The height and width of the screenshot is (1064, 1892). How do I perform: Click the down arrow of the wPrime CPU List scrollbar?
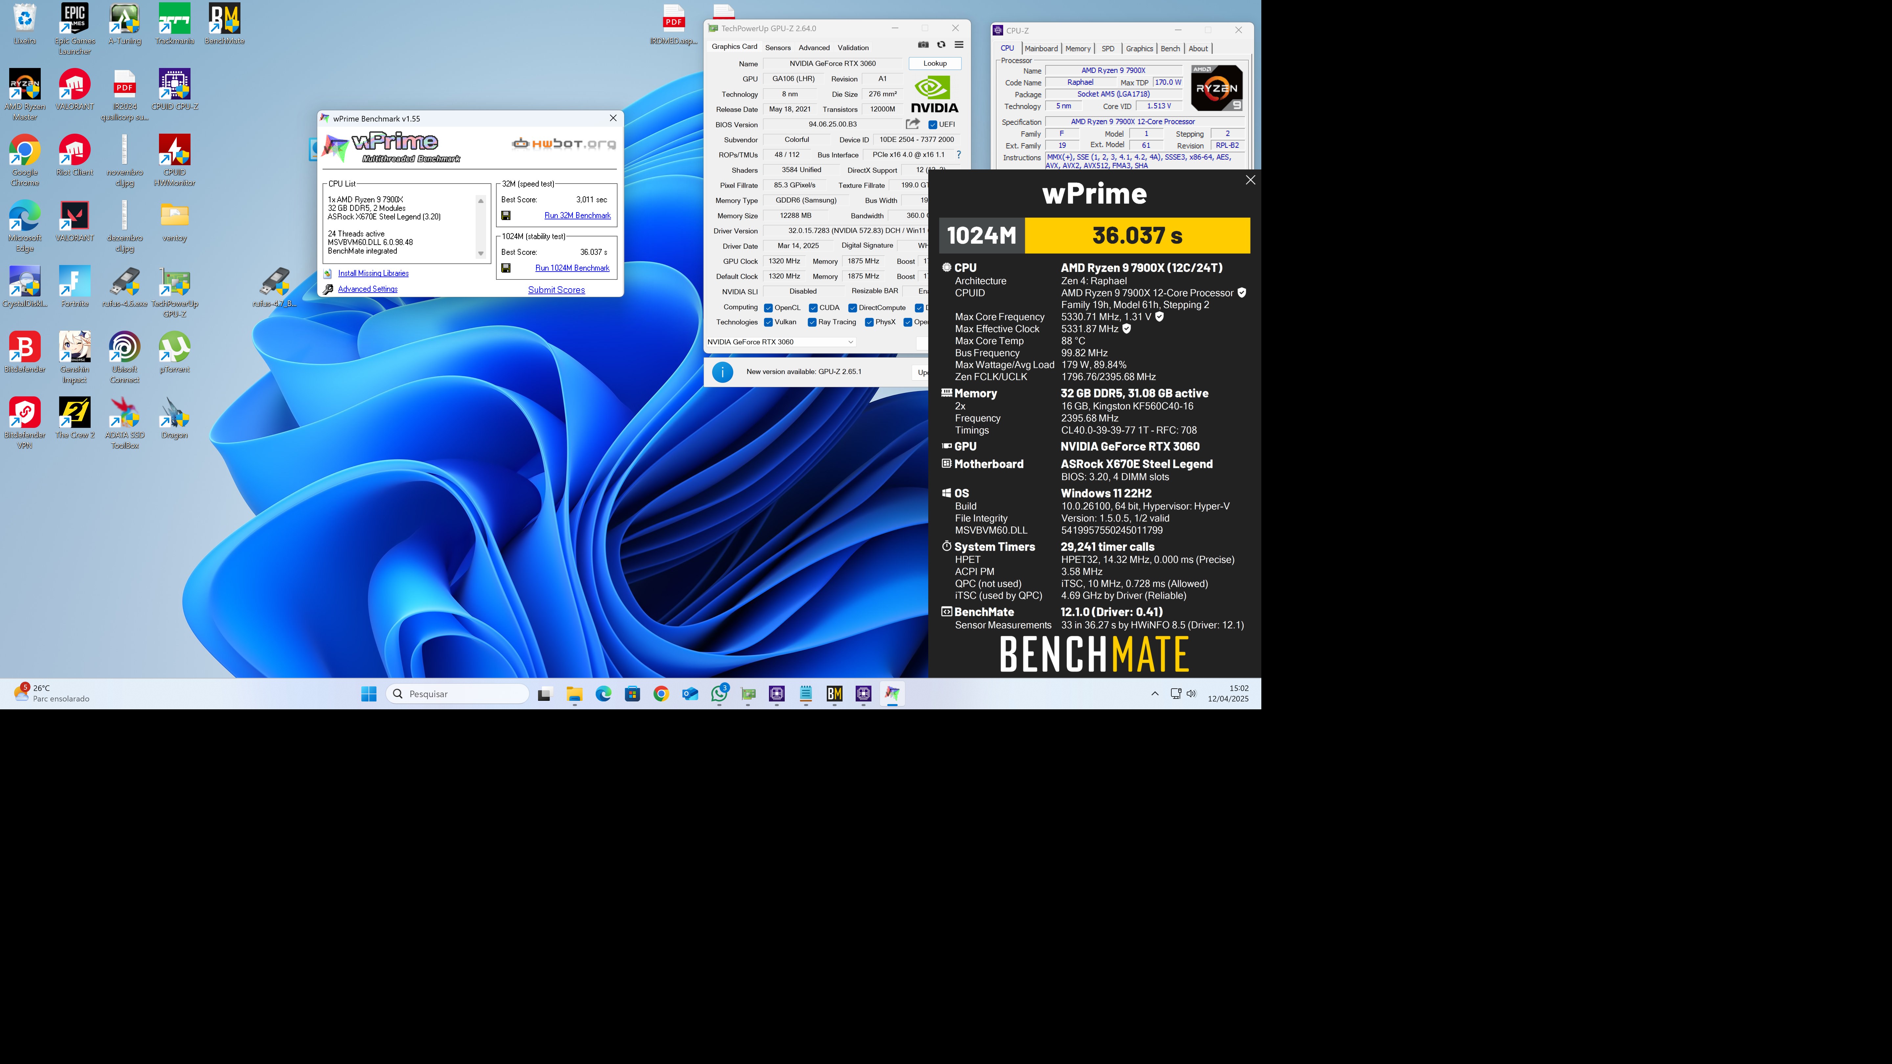pos(481,254)
